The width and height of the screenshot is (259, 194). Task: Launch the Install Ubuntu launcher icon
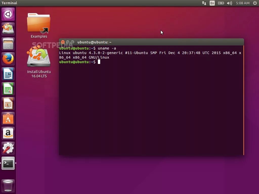pos(8,29)
